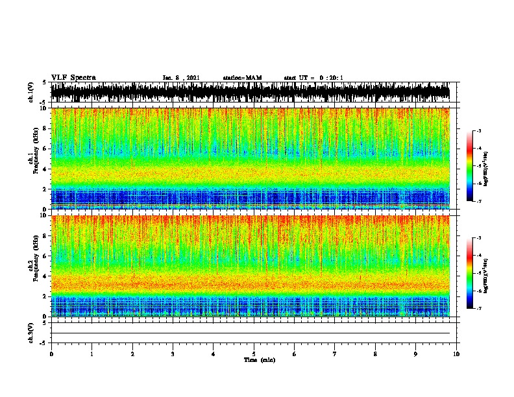Click time axis tick label "6"
514x397 pixels.
pyautogui.click(x=295, y=354)
